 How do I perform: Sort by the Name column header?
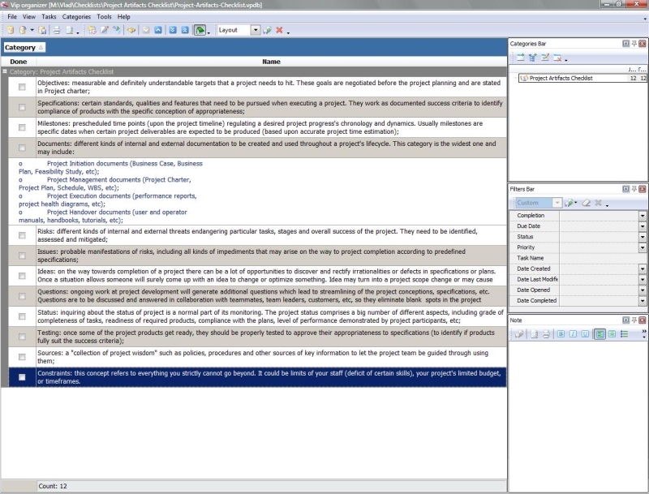(x=271, y=62)
